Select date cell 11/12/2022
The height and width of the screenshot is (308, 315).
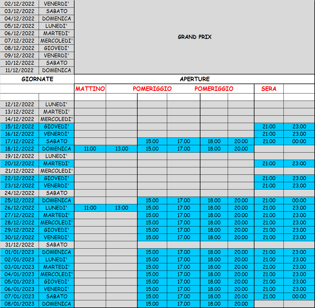(x=19, y=70)
